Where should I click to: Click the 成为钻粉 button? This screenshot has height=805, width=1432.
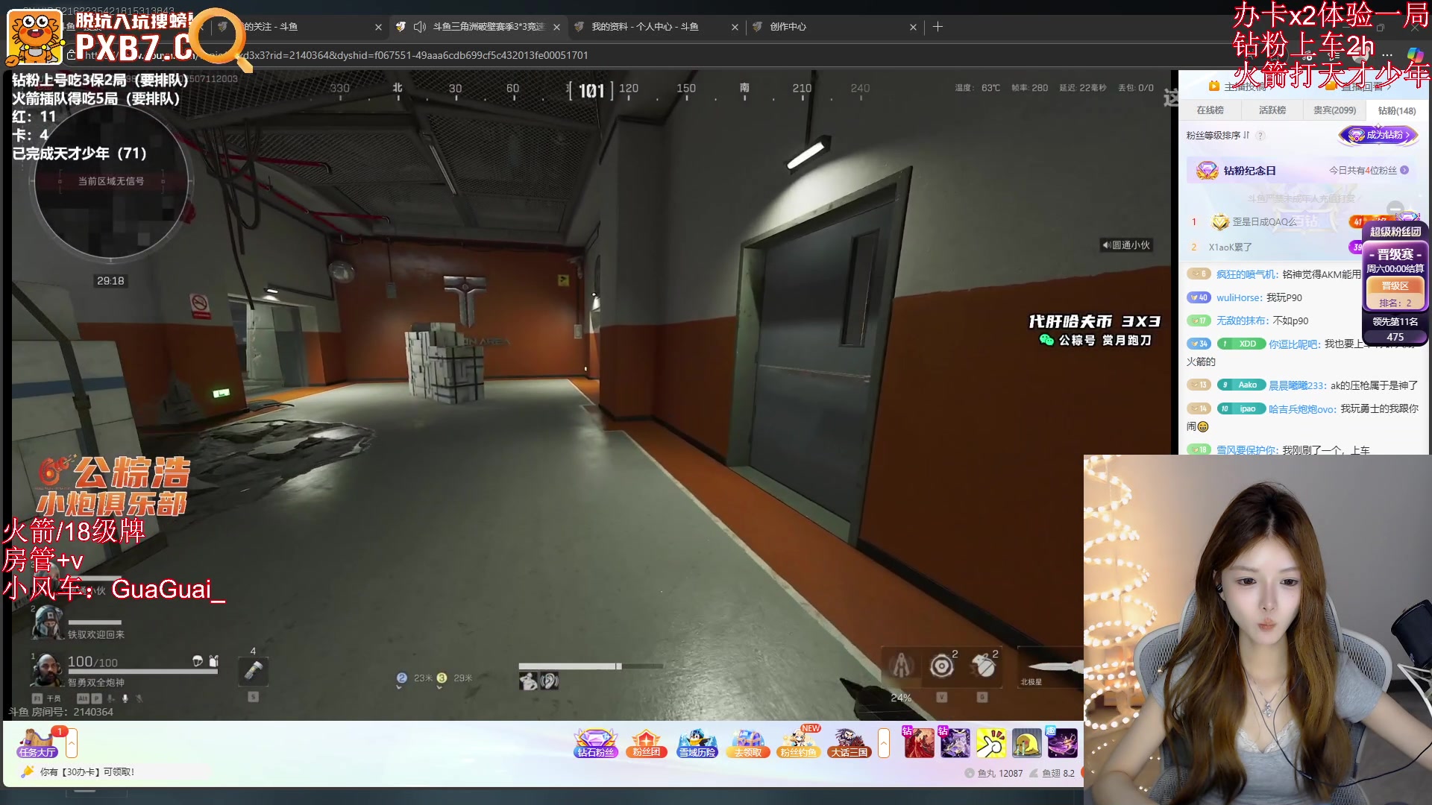(x=1378, y=135)
